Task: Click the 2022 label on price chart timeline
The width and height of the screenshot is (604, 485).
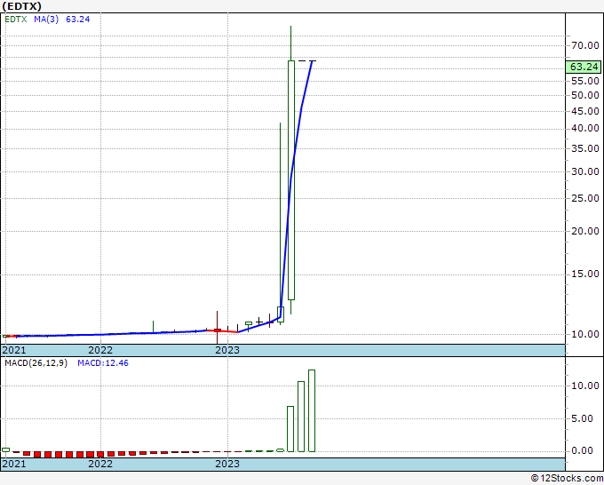Action: tap(100, 350)
